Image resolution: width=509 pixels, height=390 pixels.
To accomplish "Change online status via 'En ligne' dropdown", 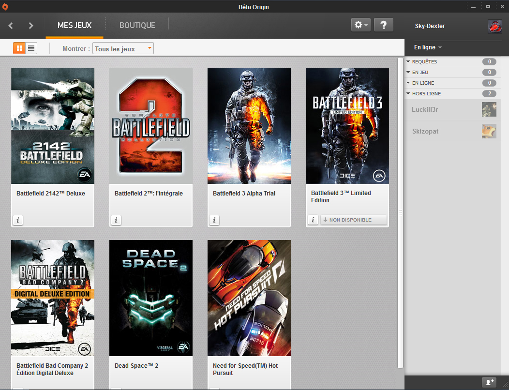I will 428,47.
